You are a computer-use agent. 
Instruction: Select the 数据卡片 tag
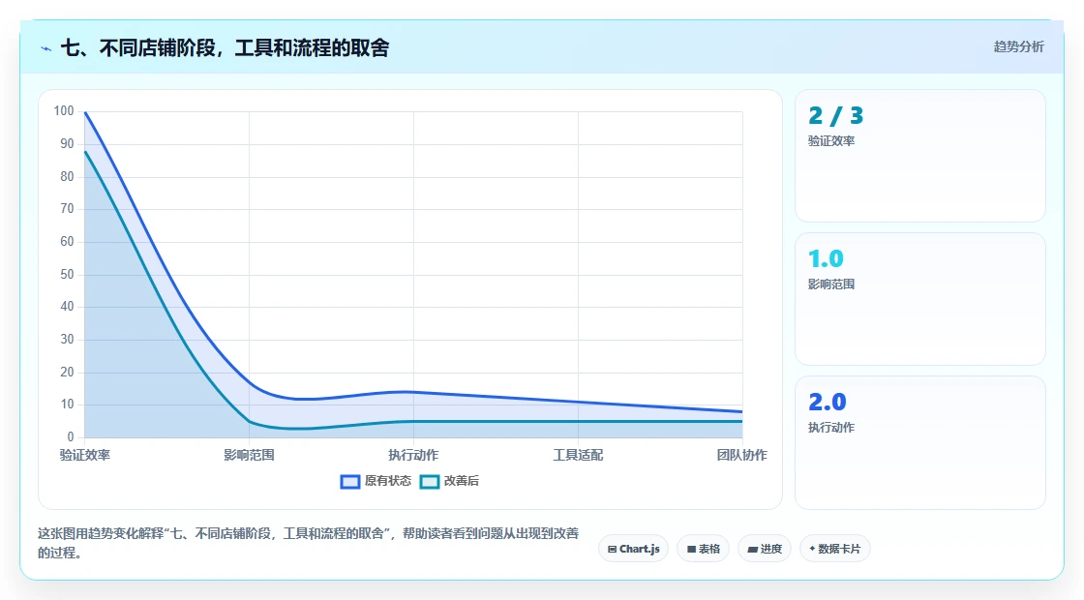point(835,549)
